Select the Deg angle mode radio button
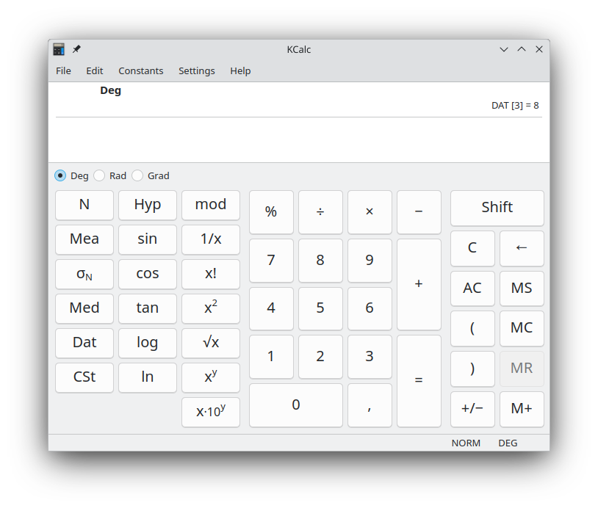Viewport: 598px width, 508px height. pos(60,175)
